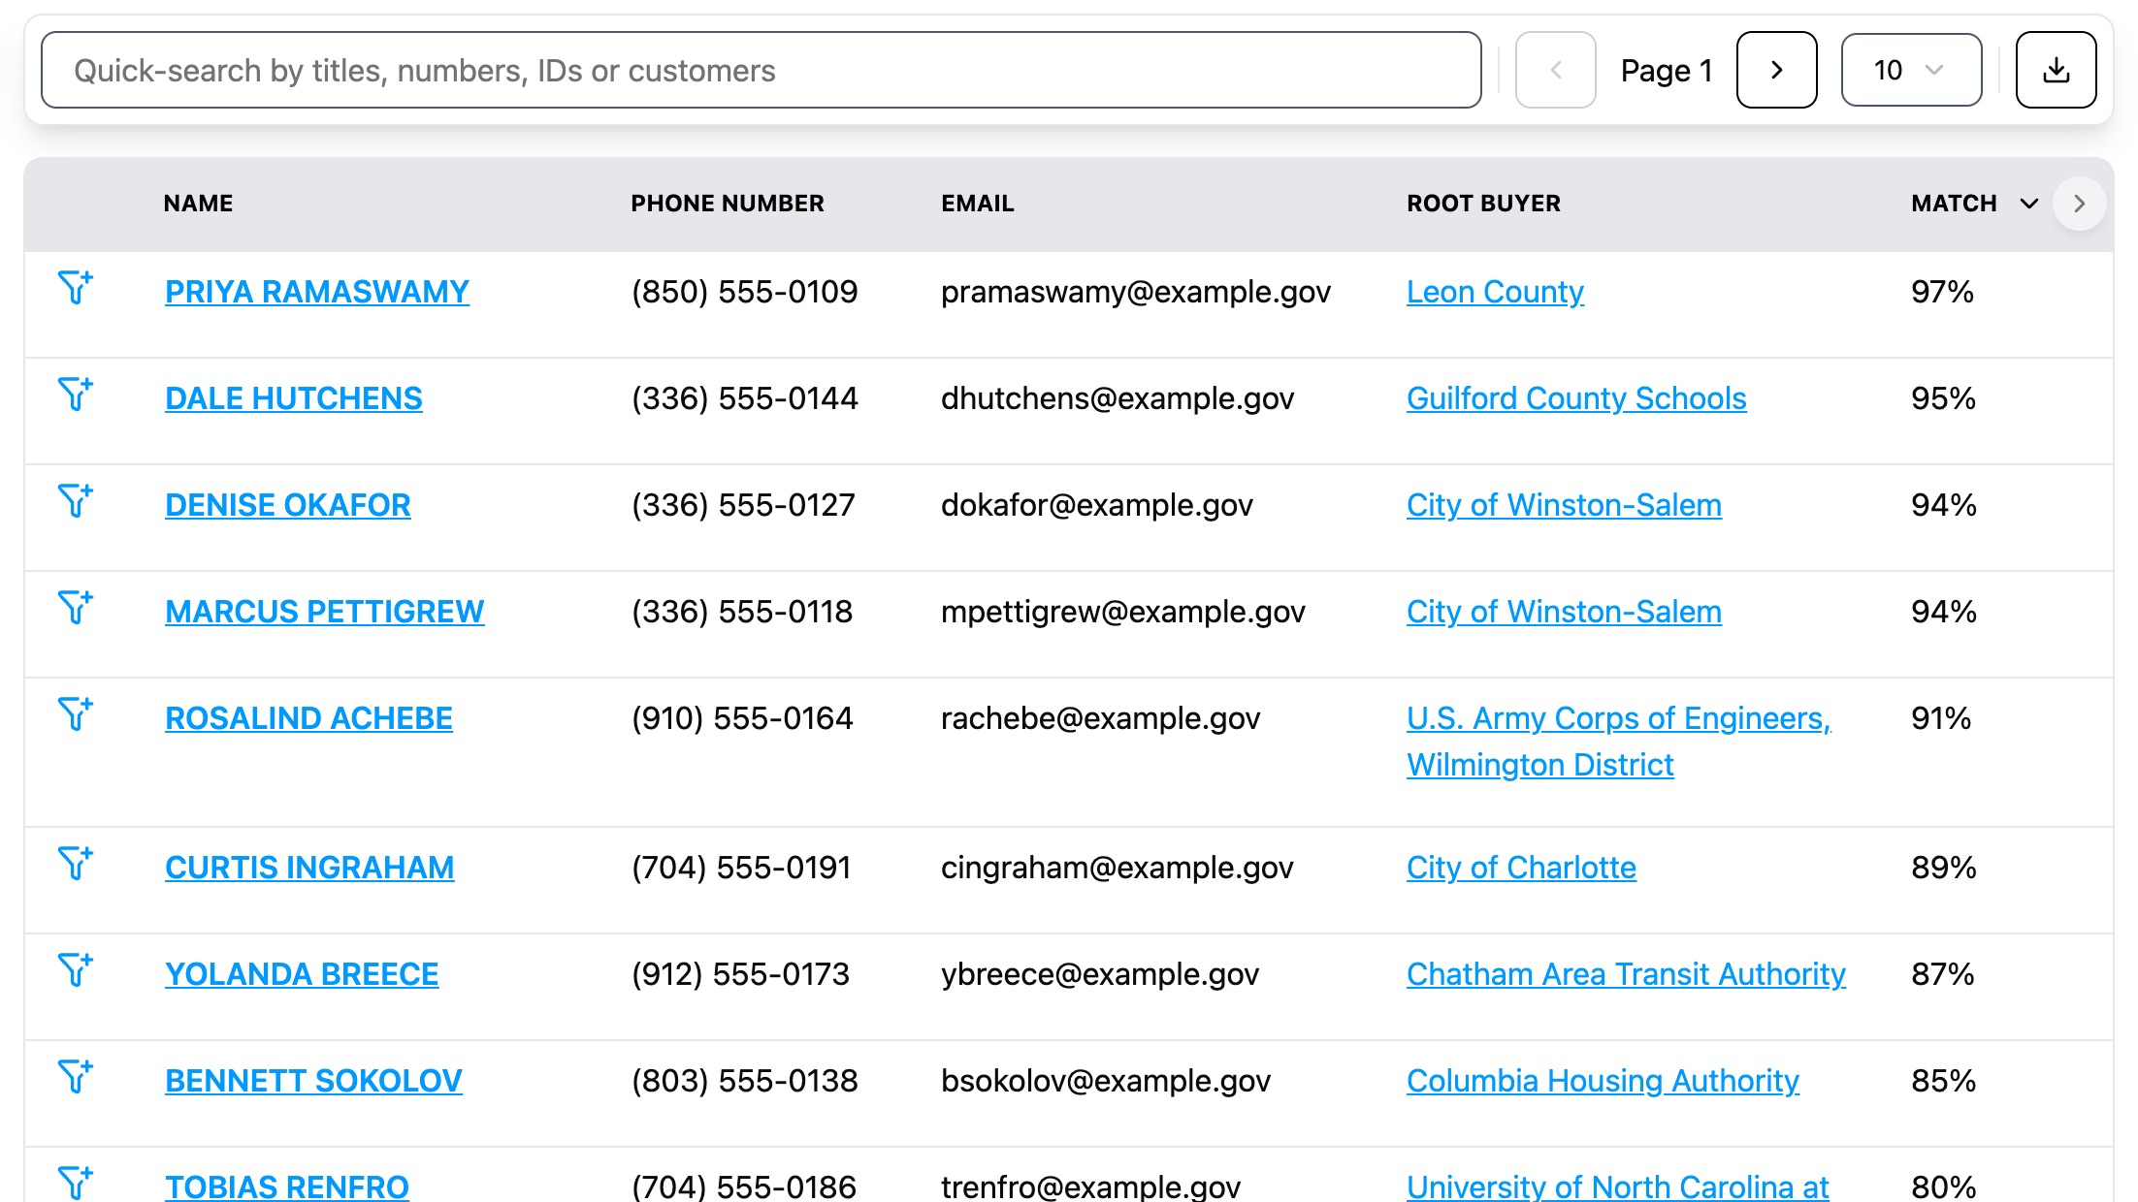
Task: Open YOLANDA BREECE contact
Action: click(302, 974)
